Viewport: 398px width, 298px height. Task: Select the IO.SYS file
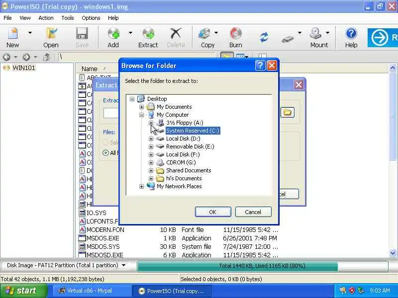coord(97,213)
